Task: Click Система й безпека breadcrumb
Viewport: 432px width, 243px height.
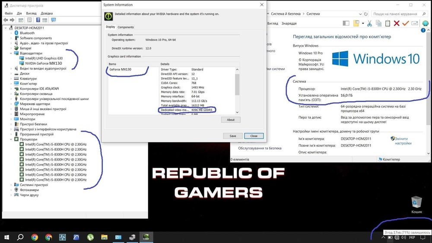Action: coord(286,14)
